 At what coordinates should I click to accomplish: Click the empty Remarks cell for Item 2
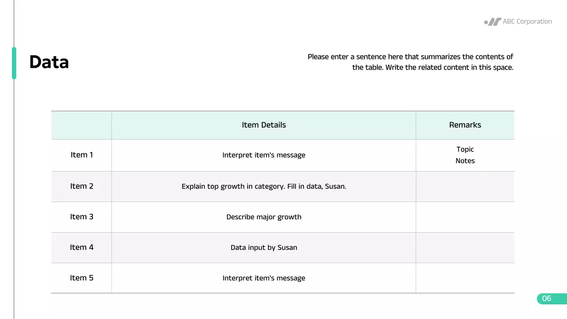click(465, 187)
